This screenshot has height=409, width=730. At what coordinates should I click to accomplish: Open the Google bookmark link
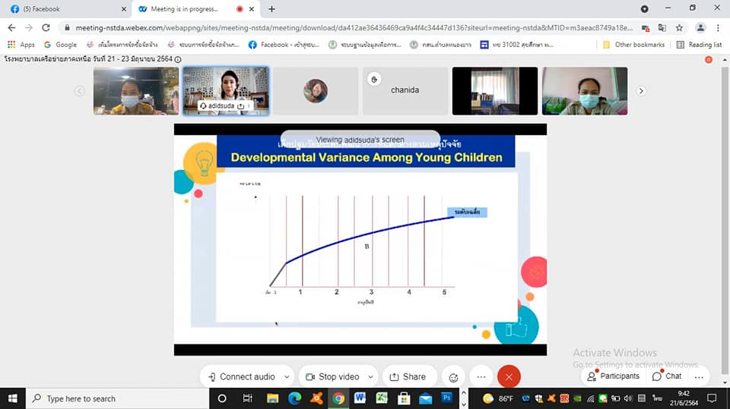click(x=61, y=45)
